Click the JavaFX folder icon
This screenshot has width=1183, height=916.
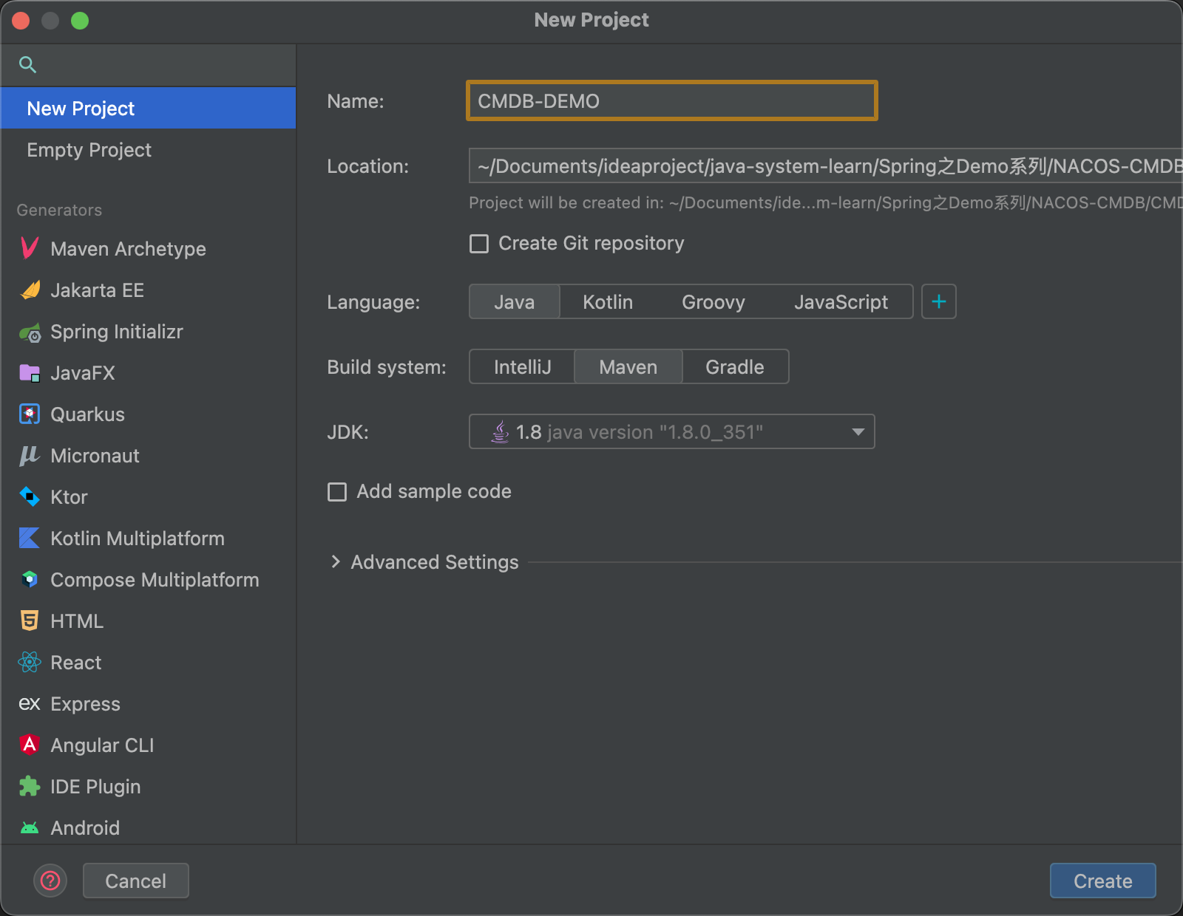[x=30, y=373]
